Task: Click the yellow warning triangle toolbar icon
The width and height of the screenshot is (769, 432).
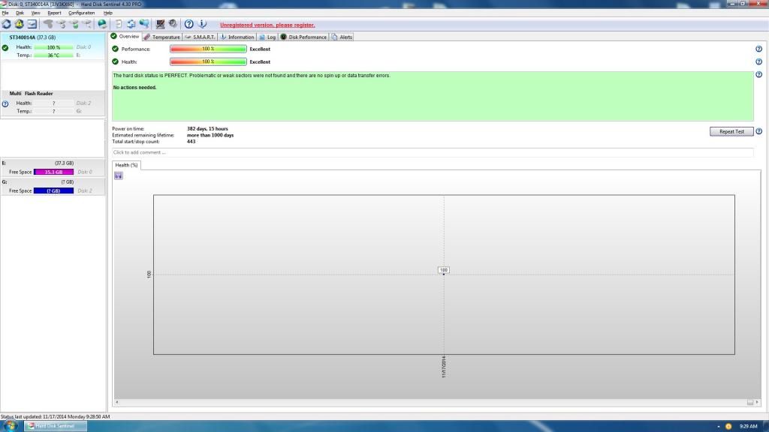Action: click(x=20, y=24)
